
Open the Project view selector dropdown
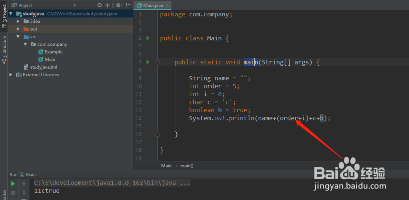click(74, 5)
